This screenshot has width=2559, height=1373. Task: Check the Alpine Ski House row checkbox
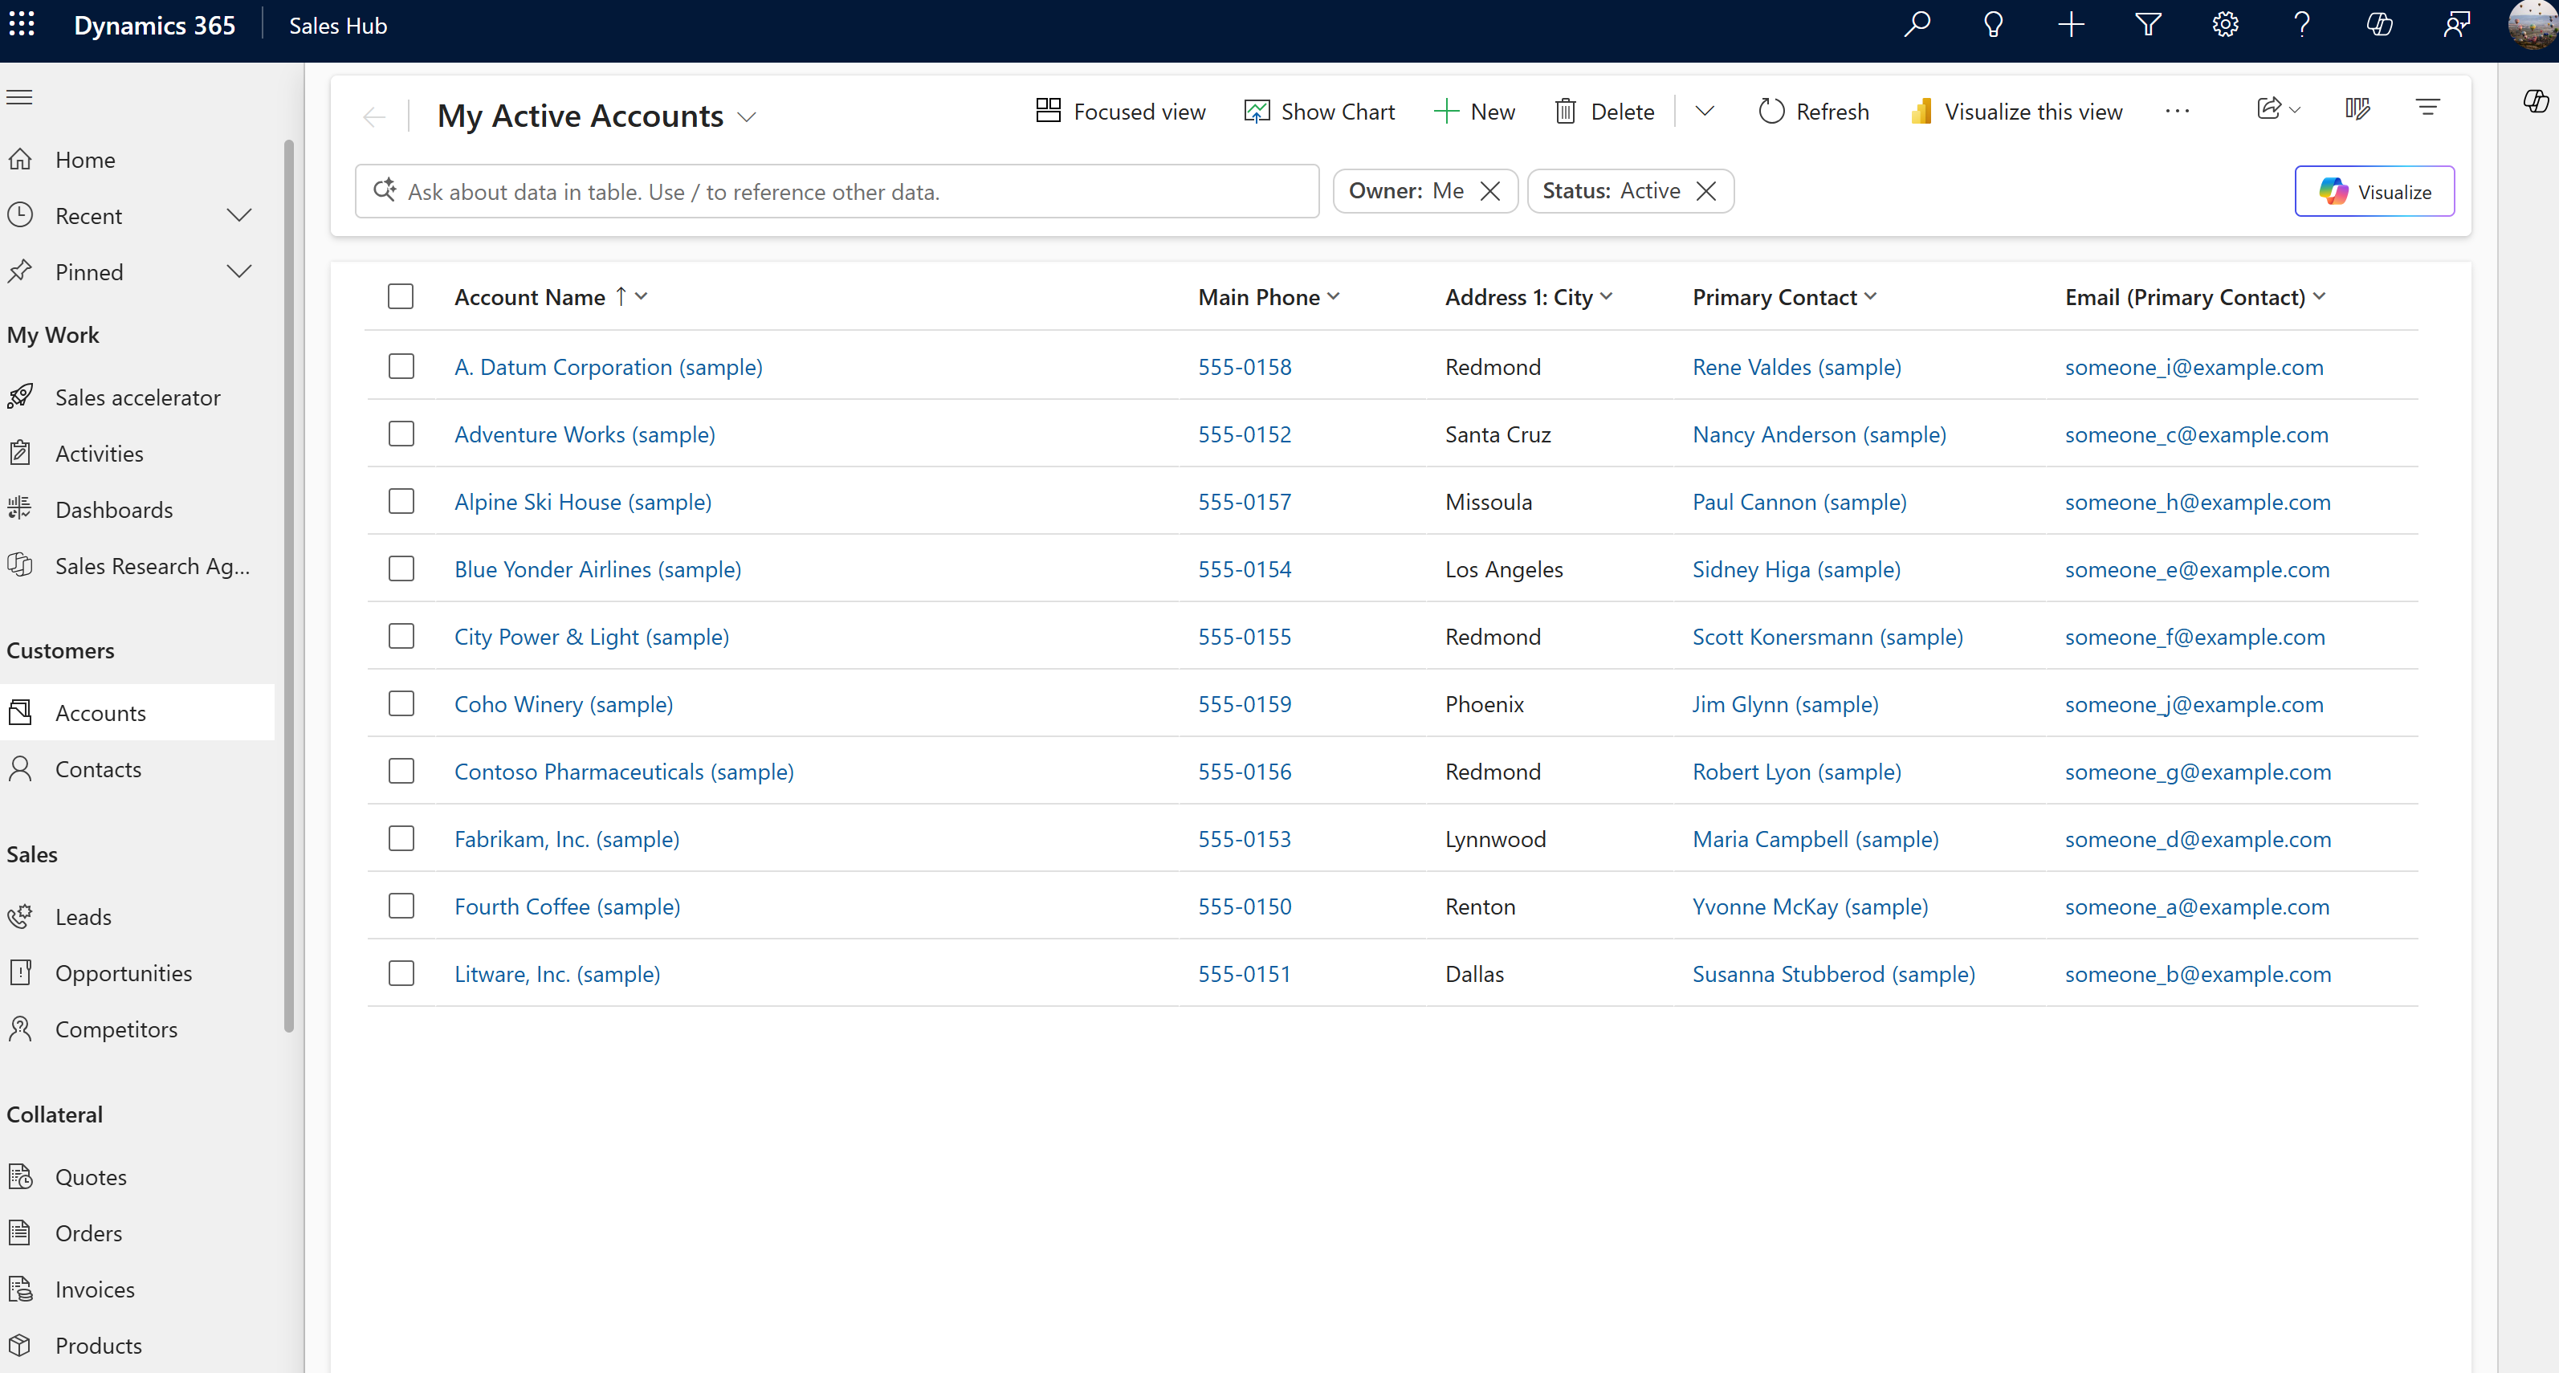point(401,502)
